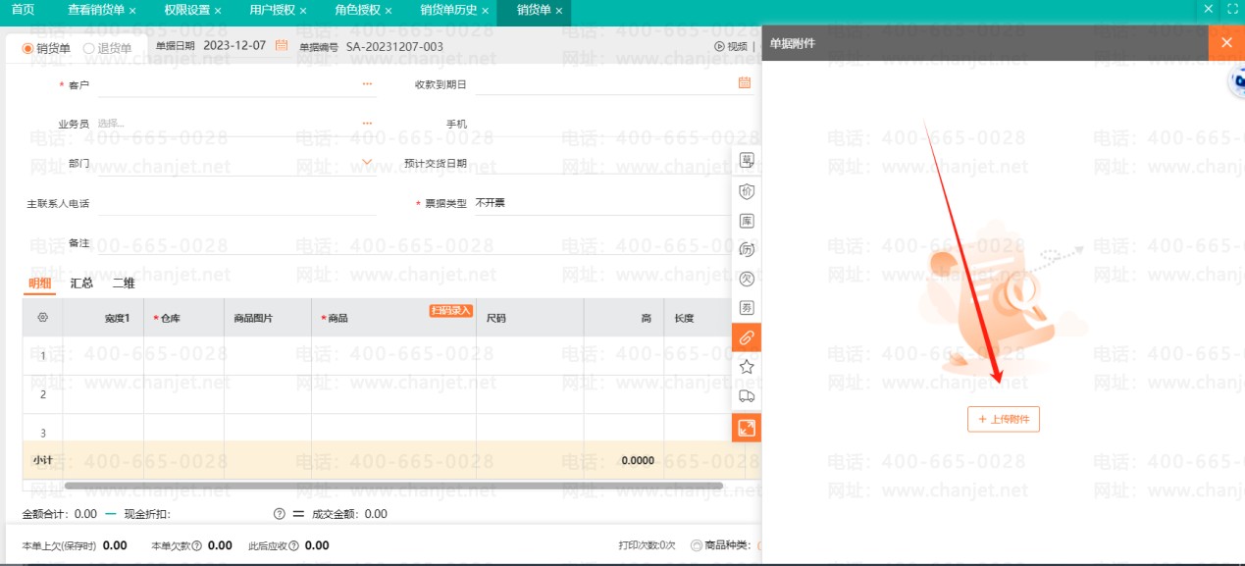
Task: Click the 价 price shield icon
Action: click(x=747, y=191)
